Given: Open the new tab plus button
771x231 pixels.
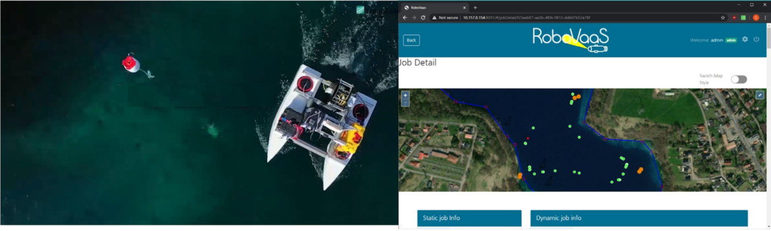Looking at the screenshot, I should click(475, 7).
